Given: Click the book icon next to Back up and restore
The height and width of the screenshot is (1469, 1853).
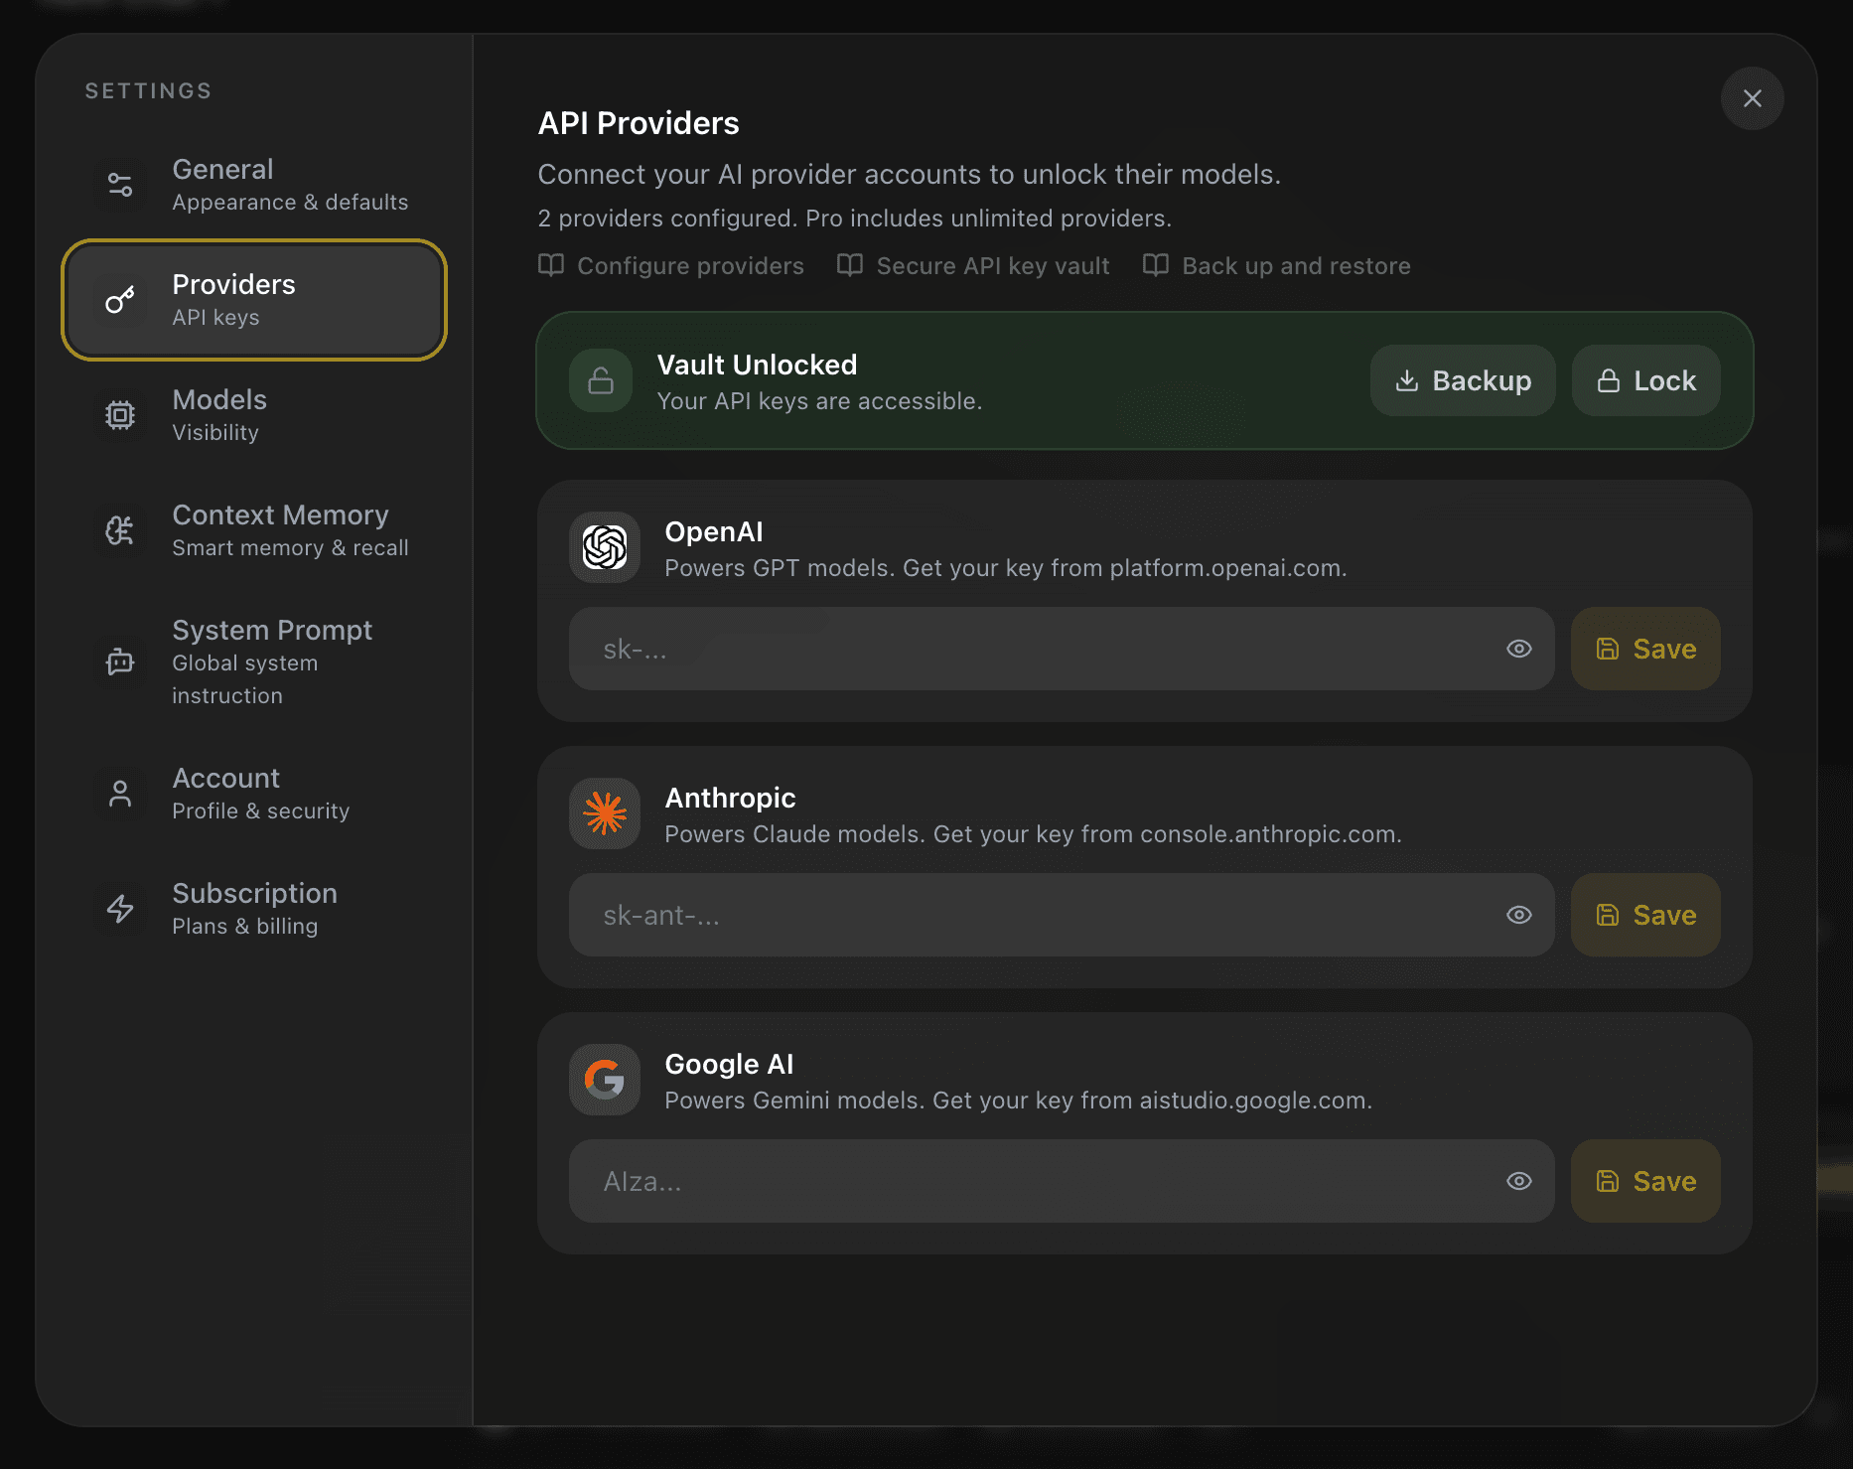Looking at the screenshot, I should [x=1156, y=265].
